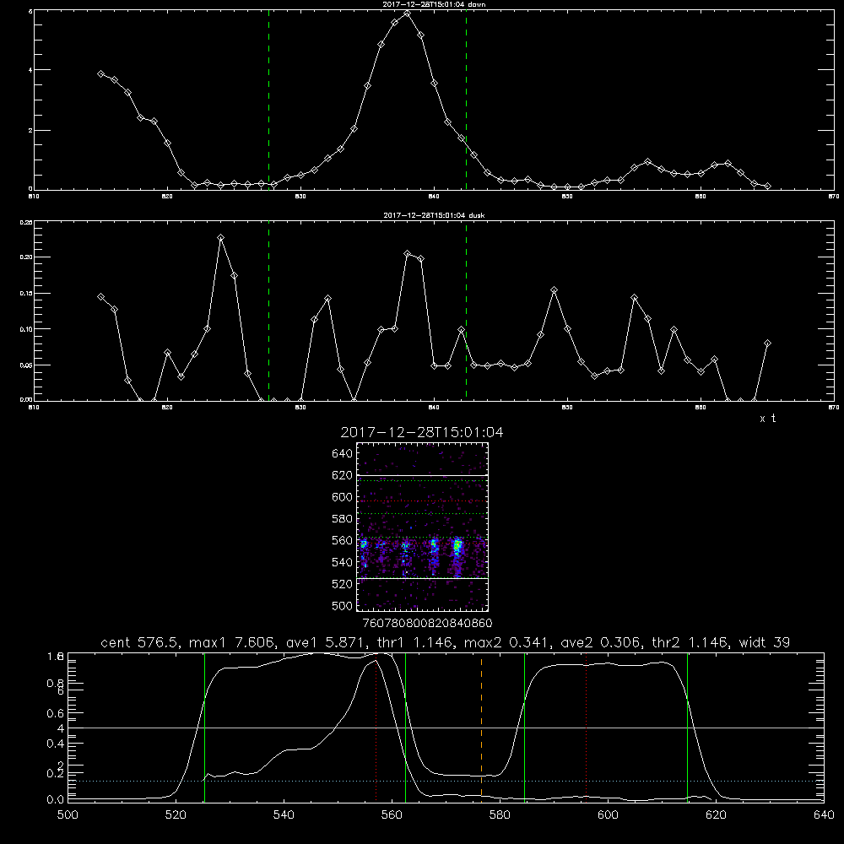Click the tallest dusk peak marker near x=824
This screenshot has height=844, width=844.
coord(220,237)
